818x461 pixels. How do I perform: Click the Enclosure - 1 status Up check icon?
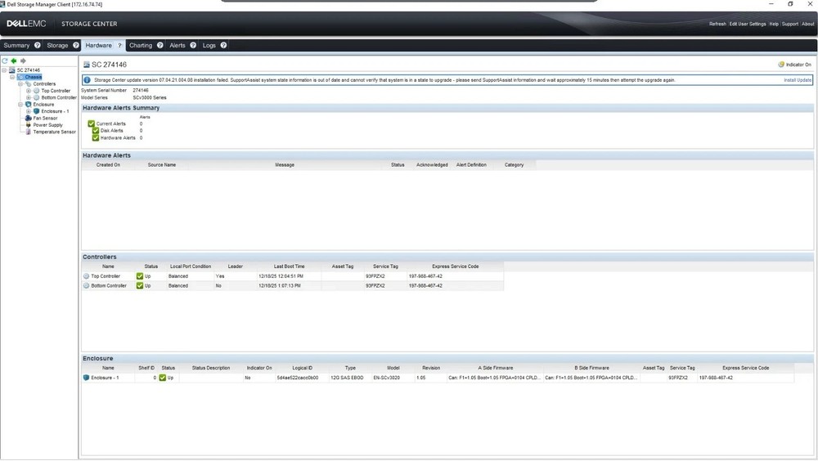[x=163, y=378]
